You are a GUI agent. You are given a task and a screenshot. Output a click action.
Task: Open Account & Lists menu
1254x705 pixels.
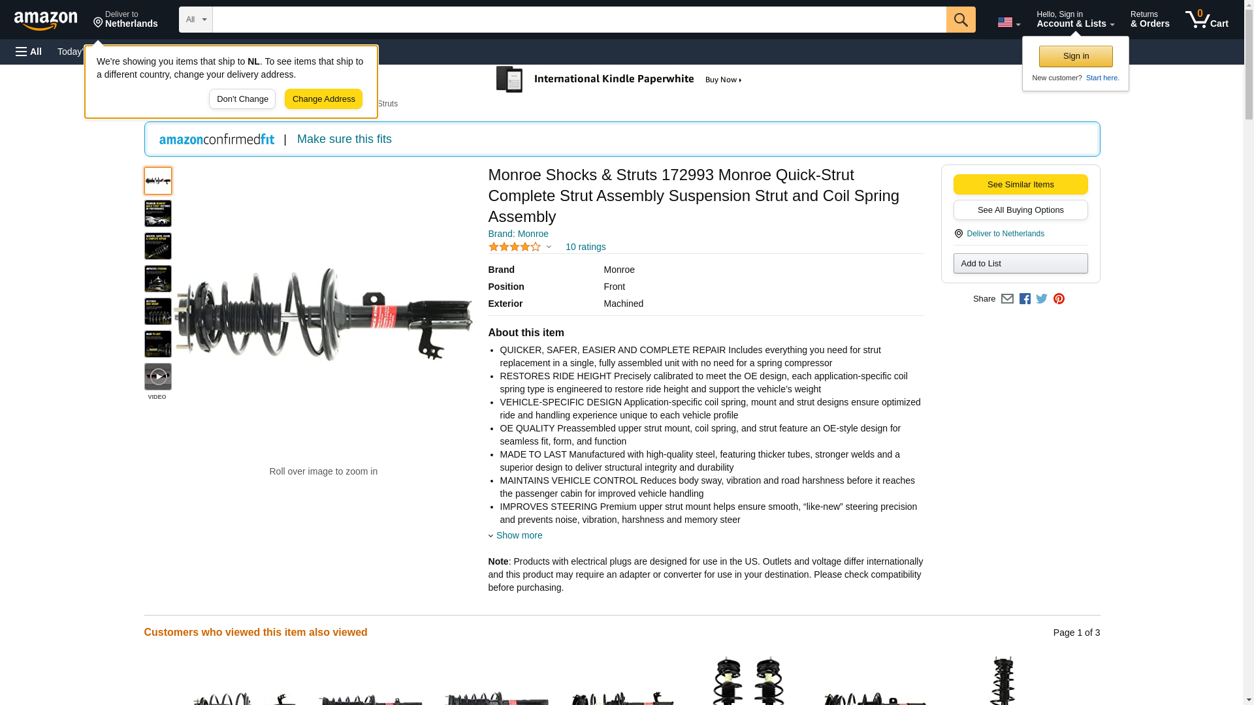[1075, 20]
